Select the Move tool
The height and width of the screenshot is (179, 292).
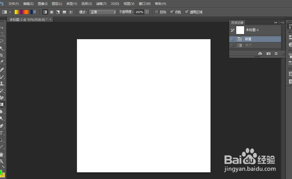click(x=2, y=28)
